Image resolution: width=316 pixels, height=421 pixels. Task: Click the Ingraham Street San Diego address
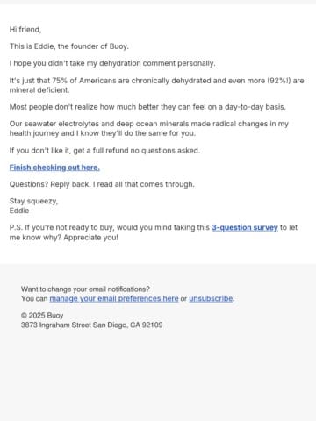(92, 325)
